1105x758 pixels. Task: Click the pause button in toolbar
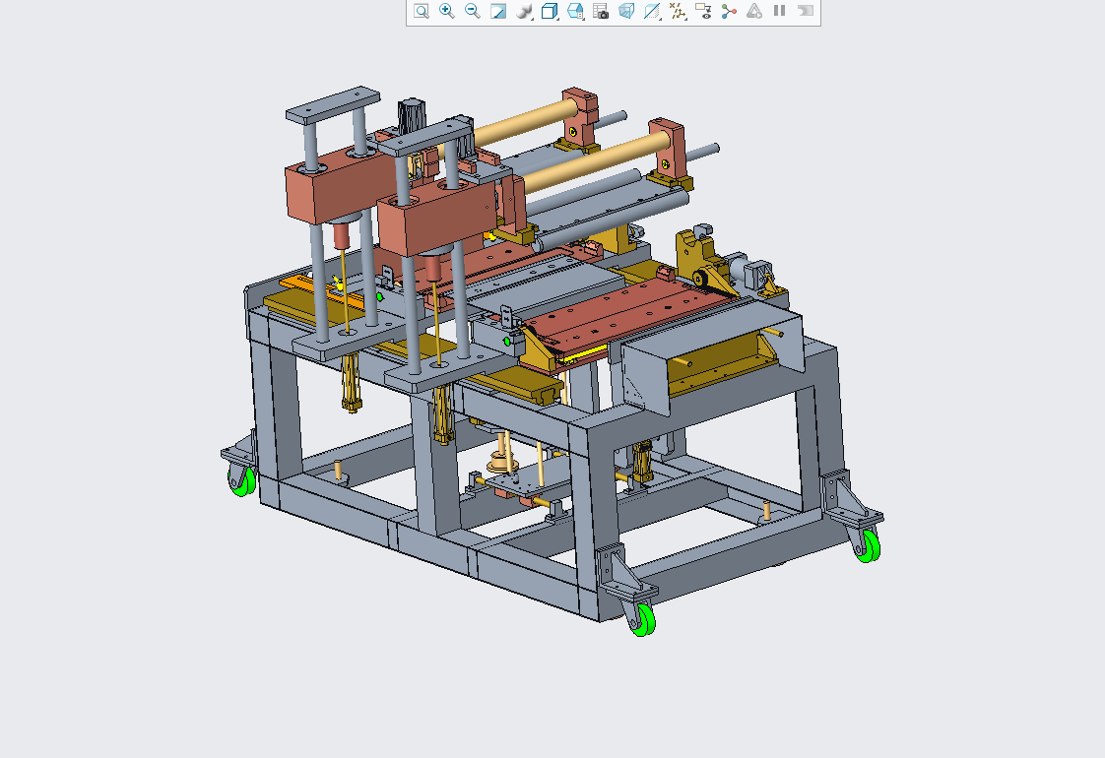779,11
